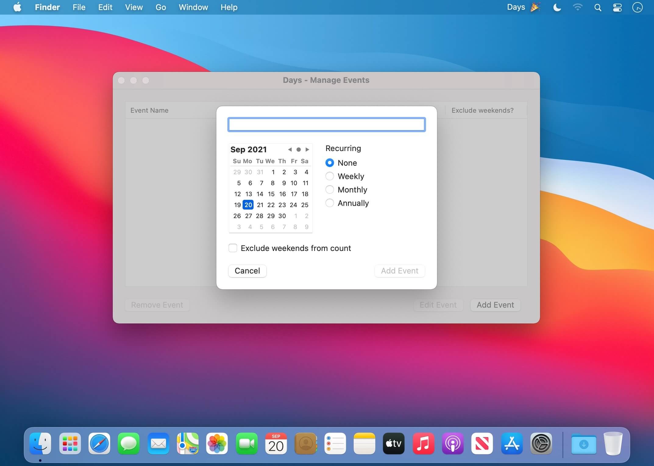Image resolution: width=654 pixels, height=466 pixels.
Task: Go to previous month in calendar
Action: (290, 150)
